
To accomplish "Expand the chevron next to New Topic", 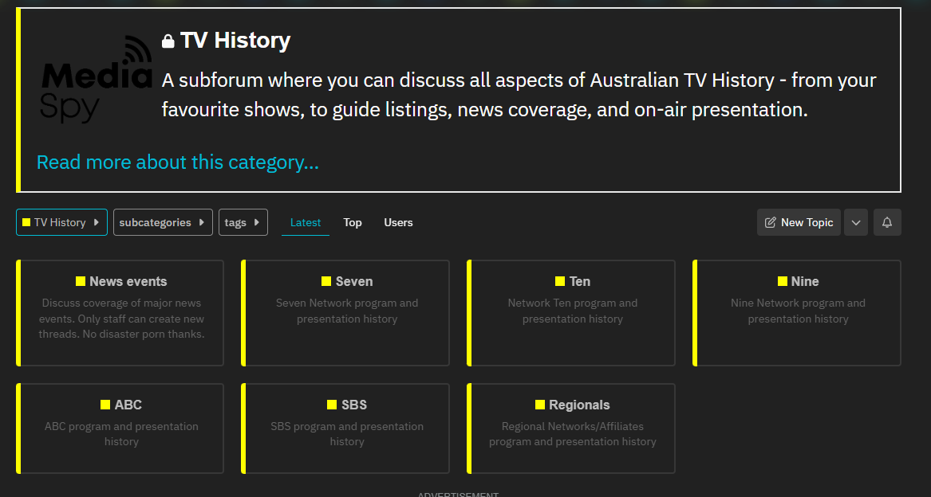I will click(856, 223).
